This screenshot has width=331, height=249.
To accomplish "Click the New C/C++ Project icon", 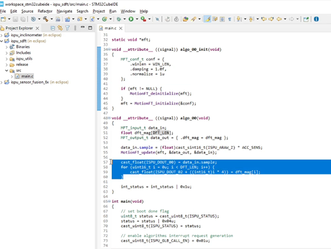I will click(68, 19).
